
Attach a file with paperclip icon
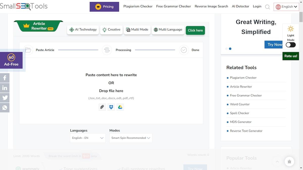tap(102, 107)
